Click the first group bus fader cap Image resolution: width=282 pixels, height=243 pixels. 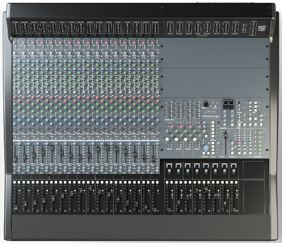(x=169, y=211)
